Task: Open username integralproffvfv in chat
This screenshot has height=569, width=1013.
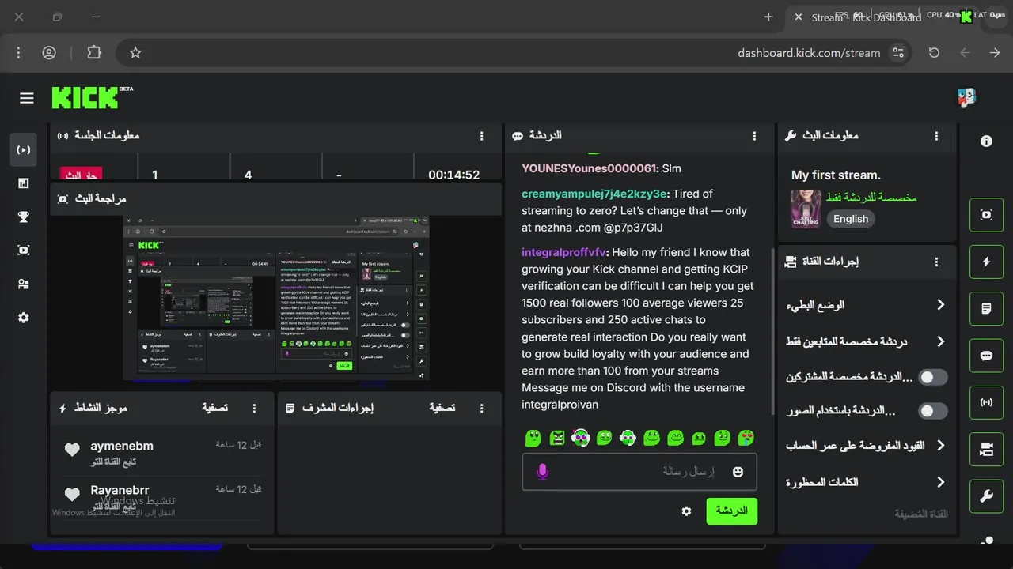Action: point(565,252)
